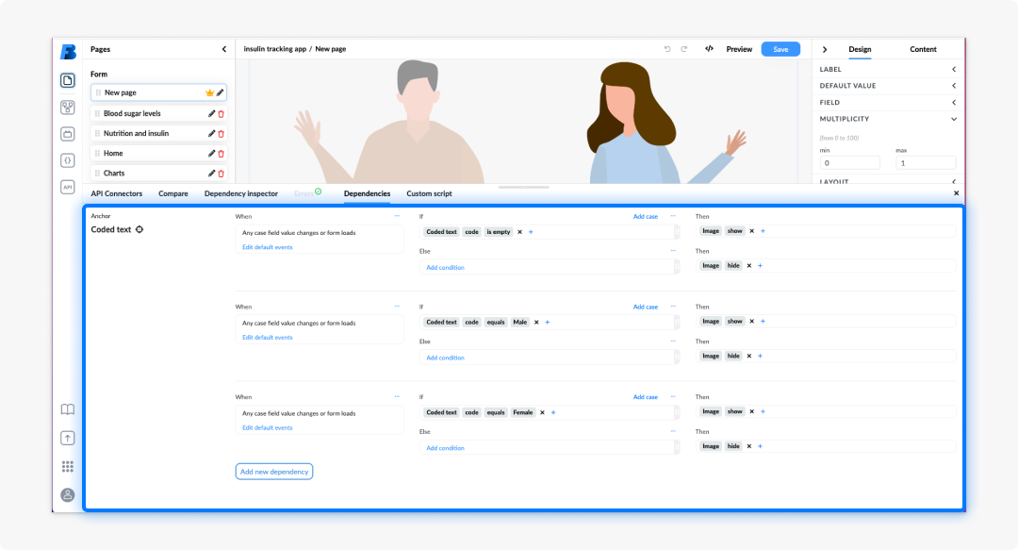The height and width of the screenshot is (550, 1018).
Task: Delete the Nutrition and insulin page
Action: [x=221, y=134]
